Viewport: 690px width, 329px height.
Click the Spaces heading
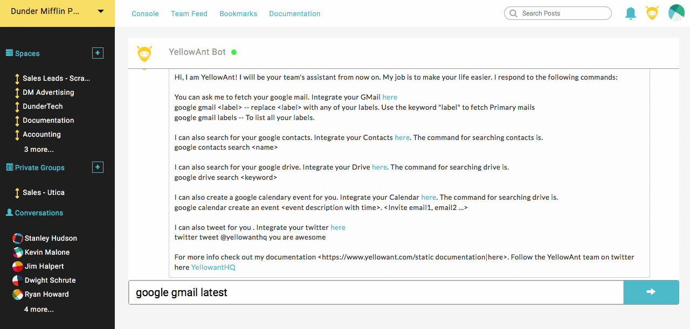click(27, 53)
